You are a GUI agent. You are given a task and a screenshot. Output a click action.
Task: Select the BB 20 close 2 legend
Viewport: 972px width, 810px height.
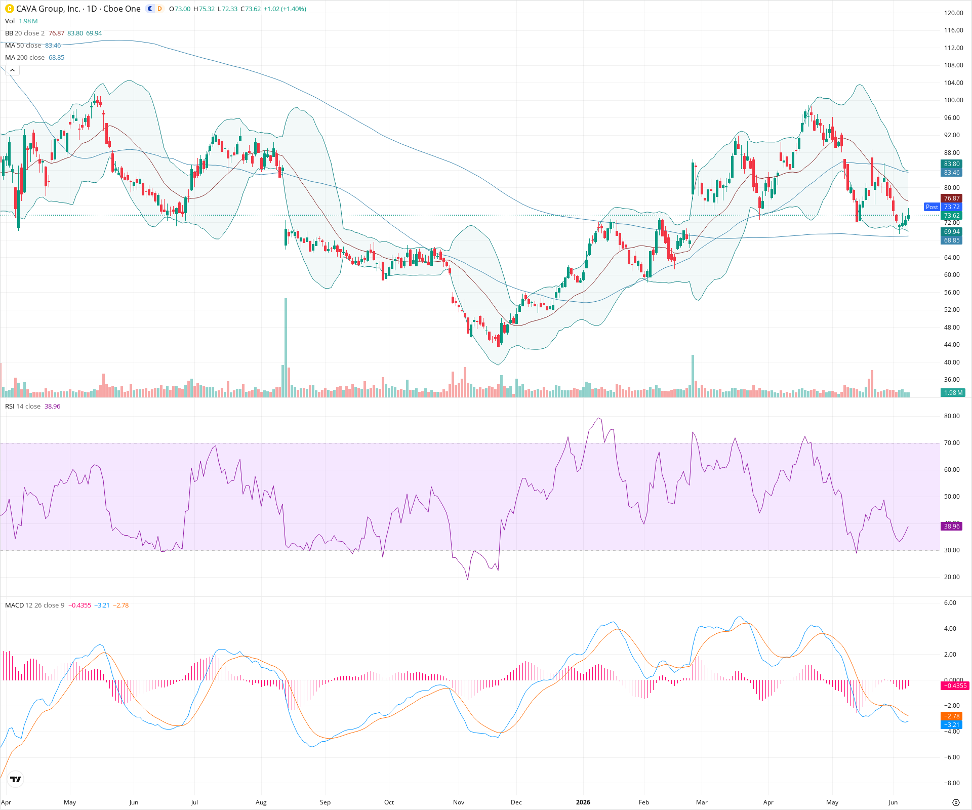point(25,33)
